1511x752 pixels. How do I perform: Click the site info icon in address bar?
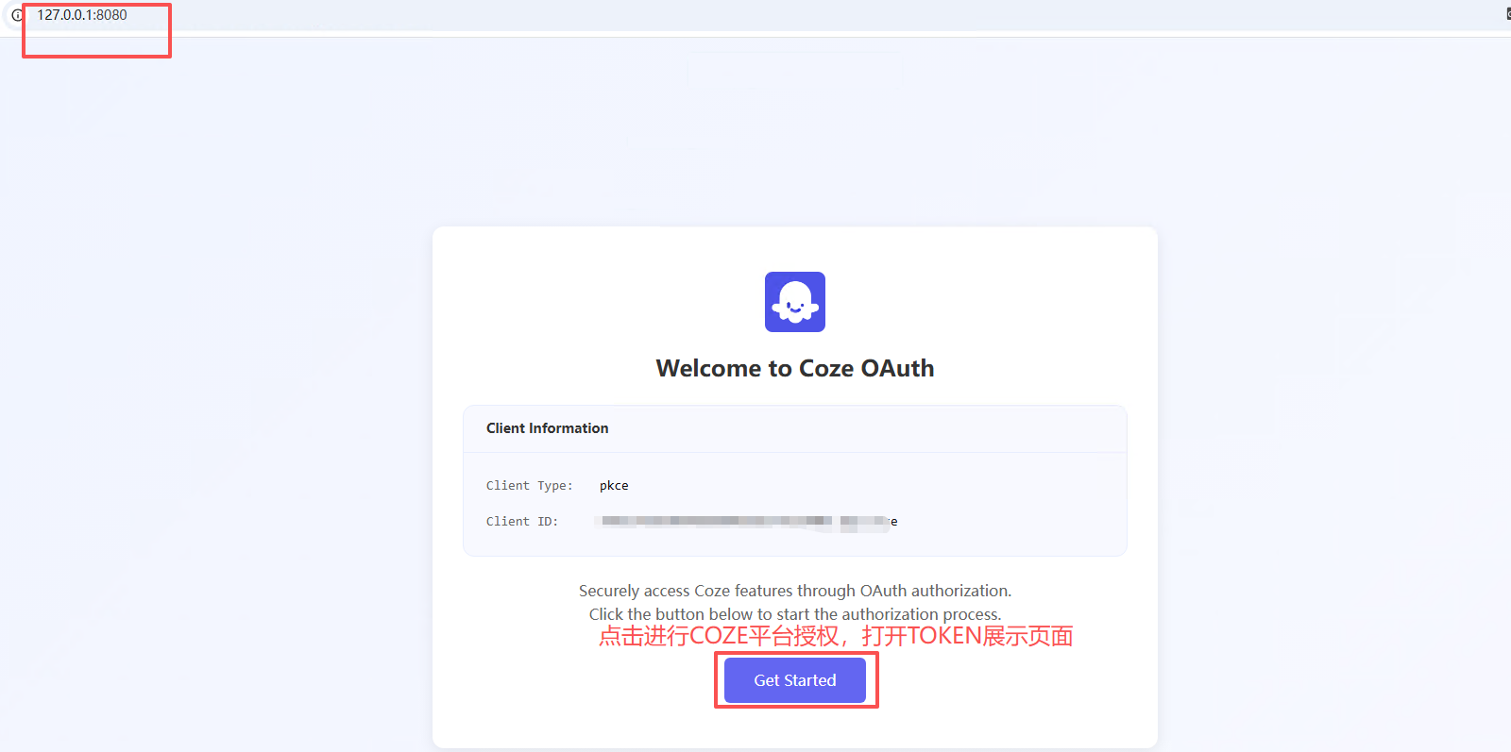17,15
